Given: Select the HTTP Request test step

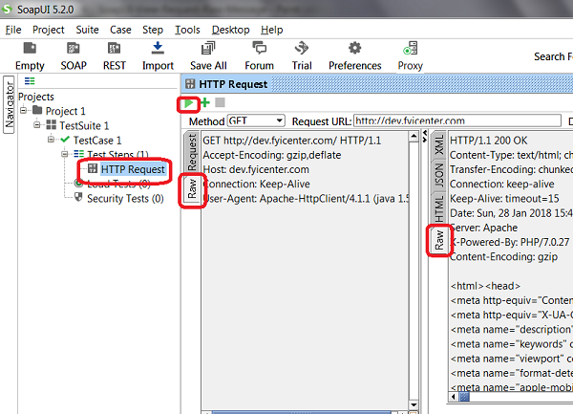Looking at the screenshot, I should (133, 169).
